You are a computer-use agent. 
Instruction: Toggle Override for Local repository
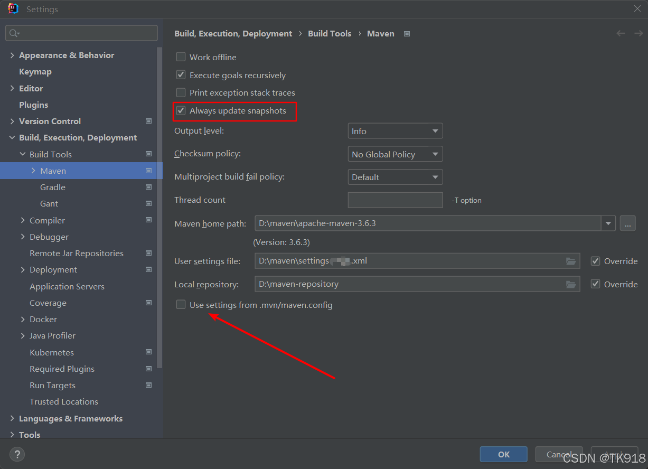pyautogui.click(x=596, y=284)
